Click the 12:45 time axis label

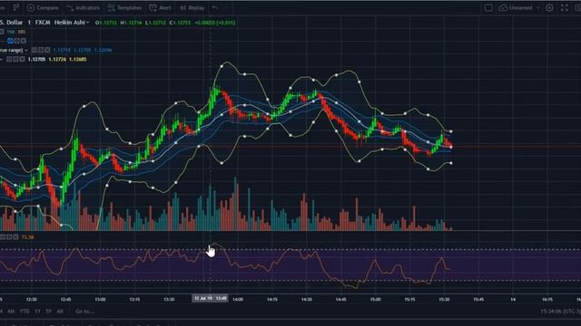point(65,299)
